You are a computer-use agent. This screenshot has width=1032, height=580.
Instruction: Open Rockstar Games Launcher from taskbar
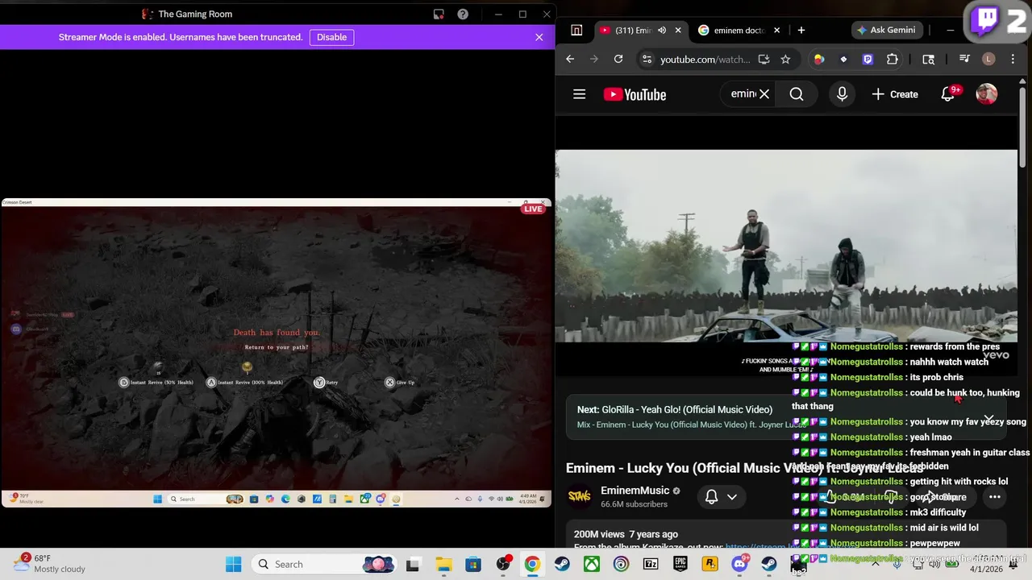[x=709, y=564]
